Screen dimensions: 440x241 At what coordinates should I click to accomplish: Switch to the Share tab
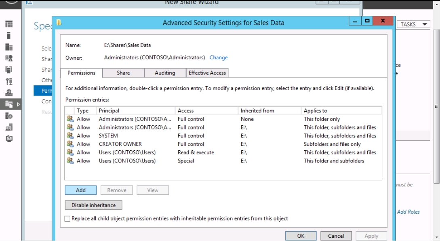coord(123,73)
